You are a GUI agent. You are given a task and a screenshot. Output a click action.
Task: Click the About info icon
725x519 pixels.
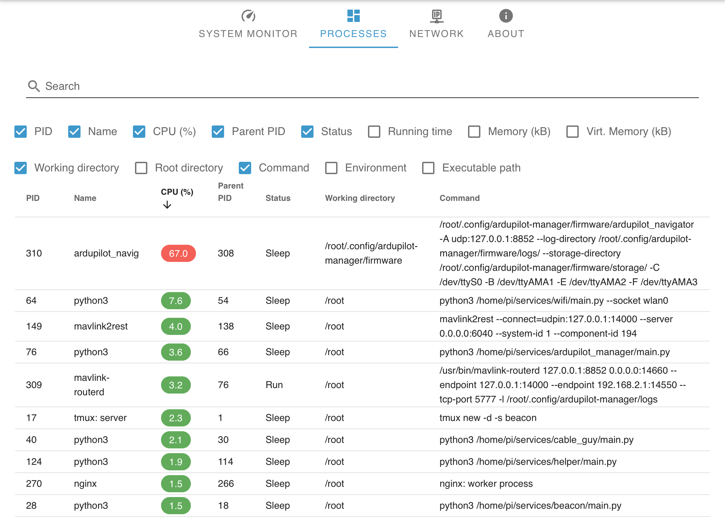505,15
